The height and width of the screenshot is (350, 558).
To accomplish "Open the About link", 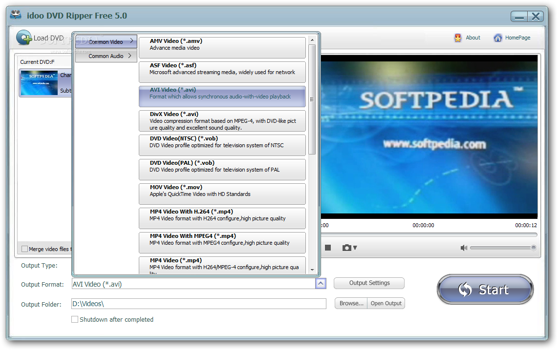I will tap(473, 38).
